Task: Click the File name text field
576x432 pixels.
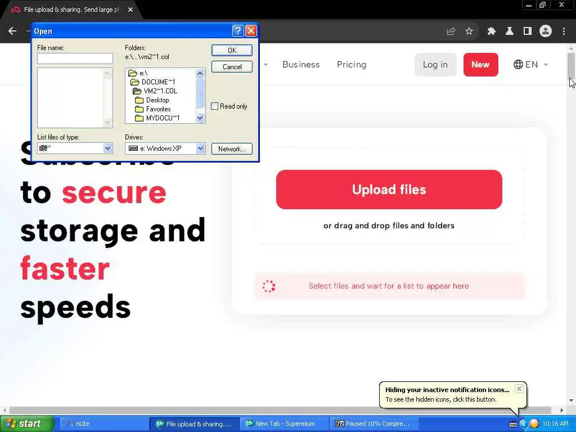Action: 75,58
